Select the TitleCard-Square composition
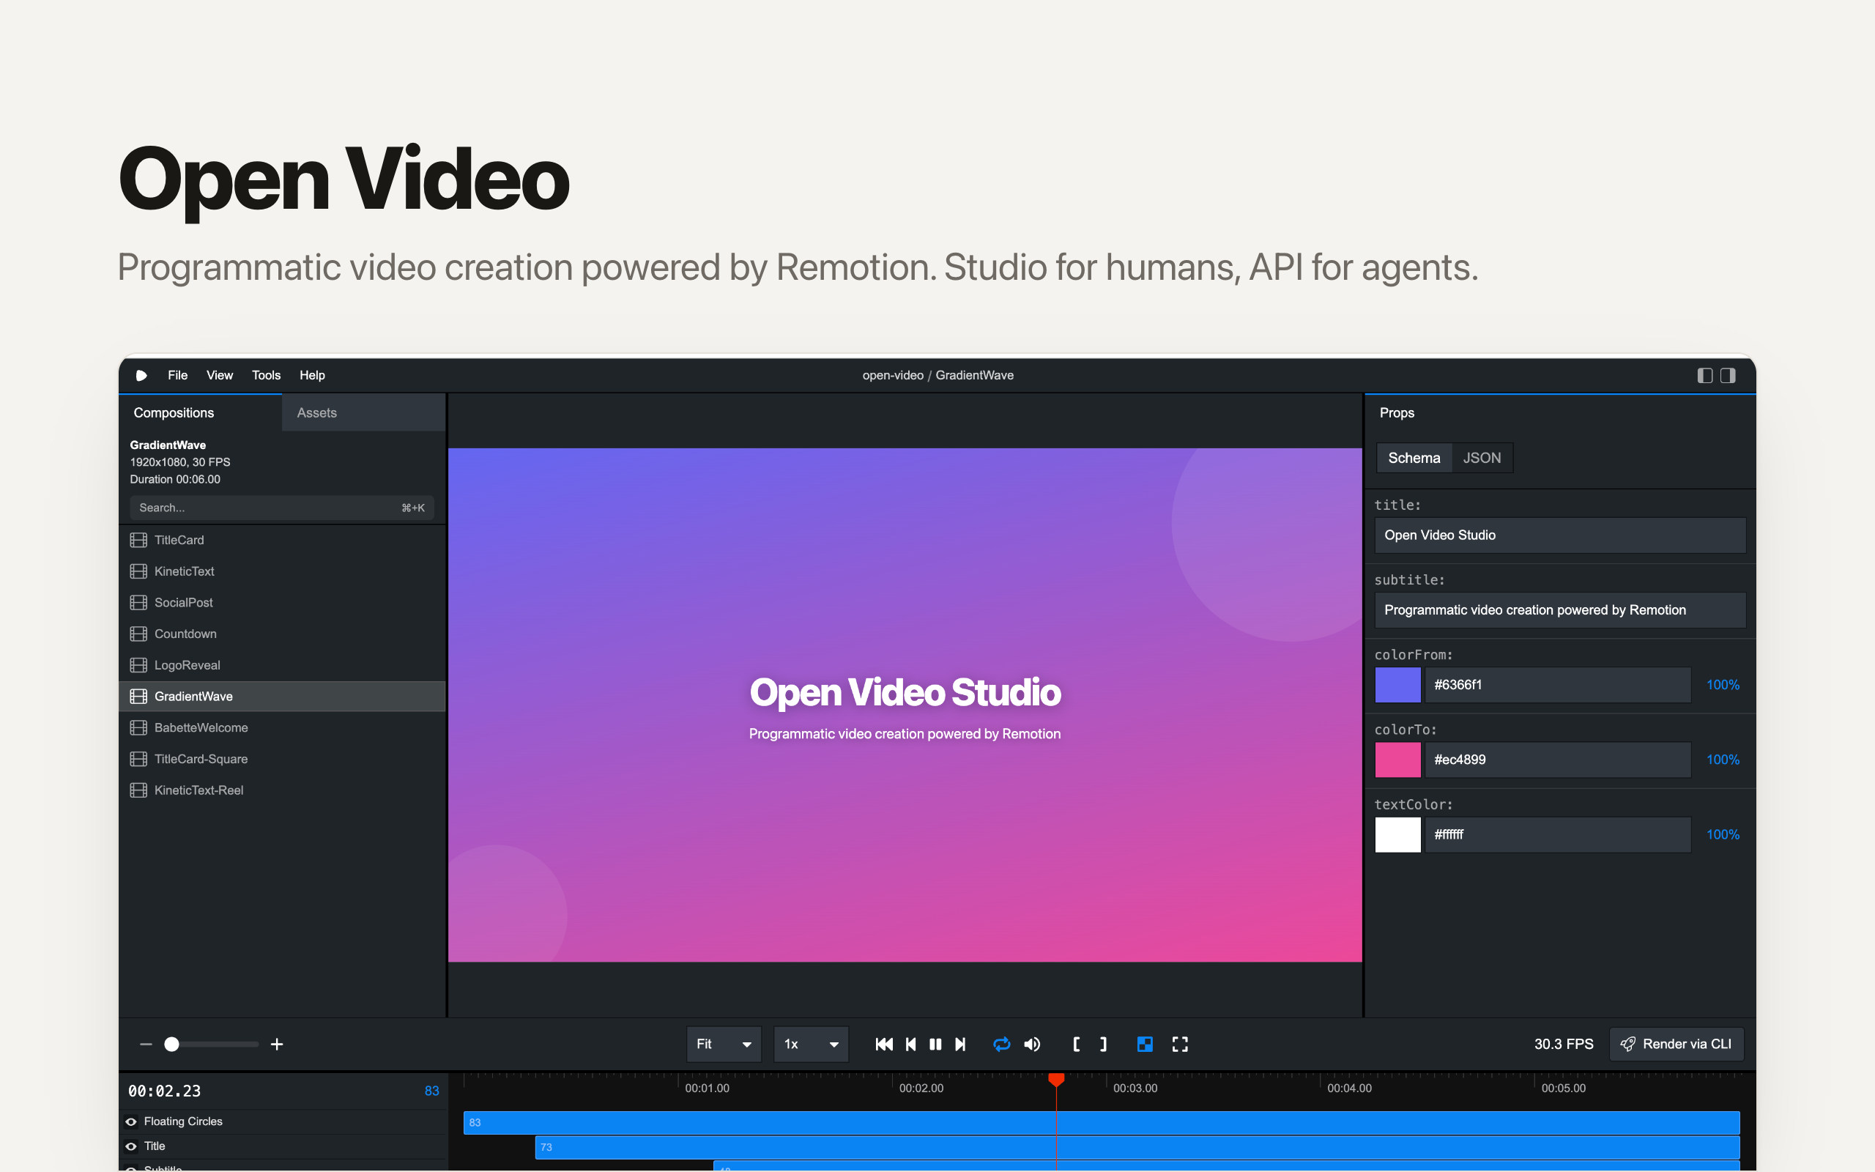 [x=282, y=759]
